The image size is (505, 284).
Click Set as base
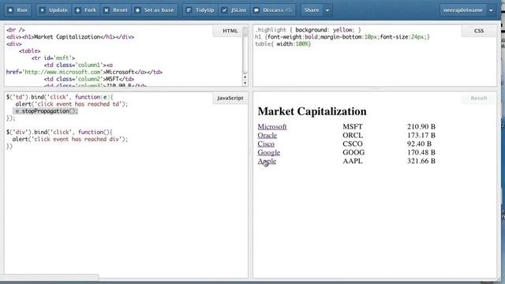click(155, 10)
